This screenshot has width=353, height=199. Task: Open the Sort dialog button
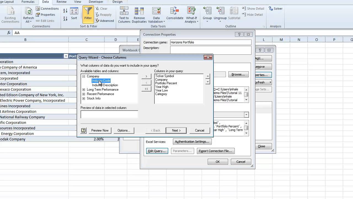(74, 14)
